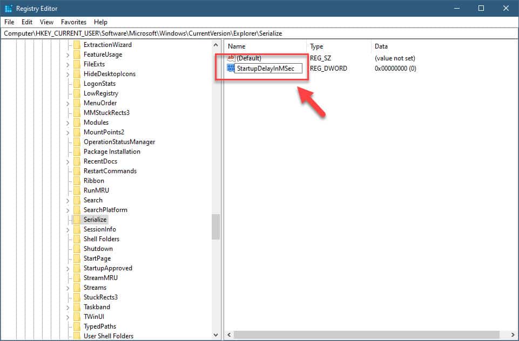The image size is (519, 341).
Task: Expand the Taskband key
Action: (68, 307)
